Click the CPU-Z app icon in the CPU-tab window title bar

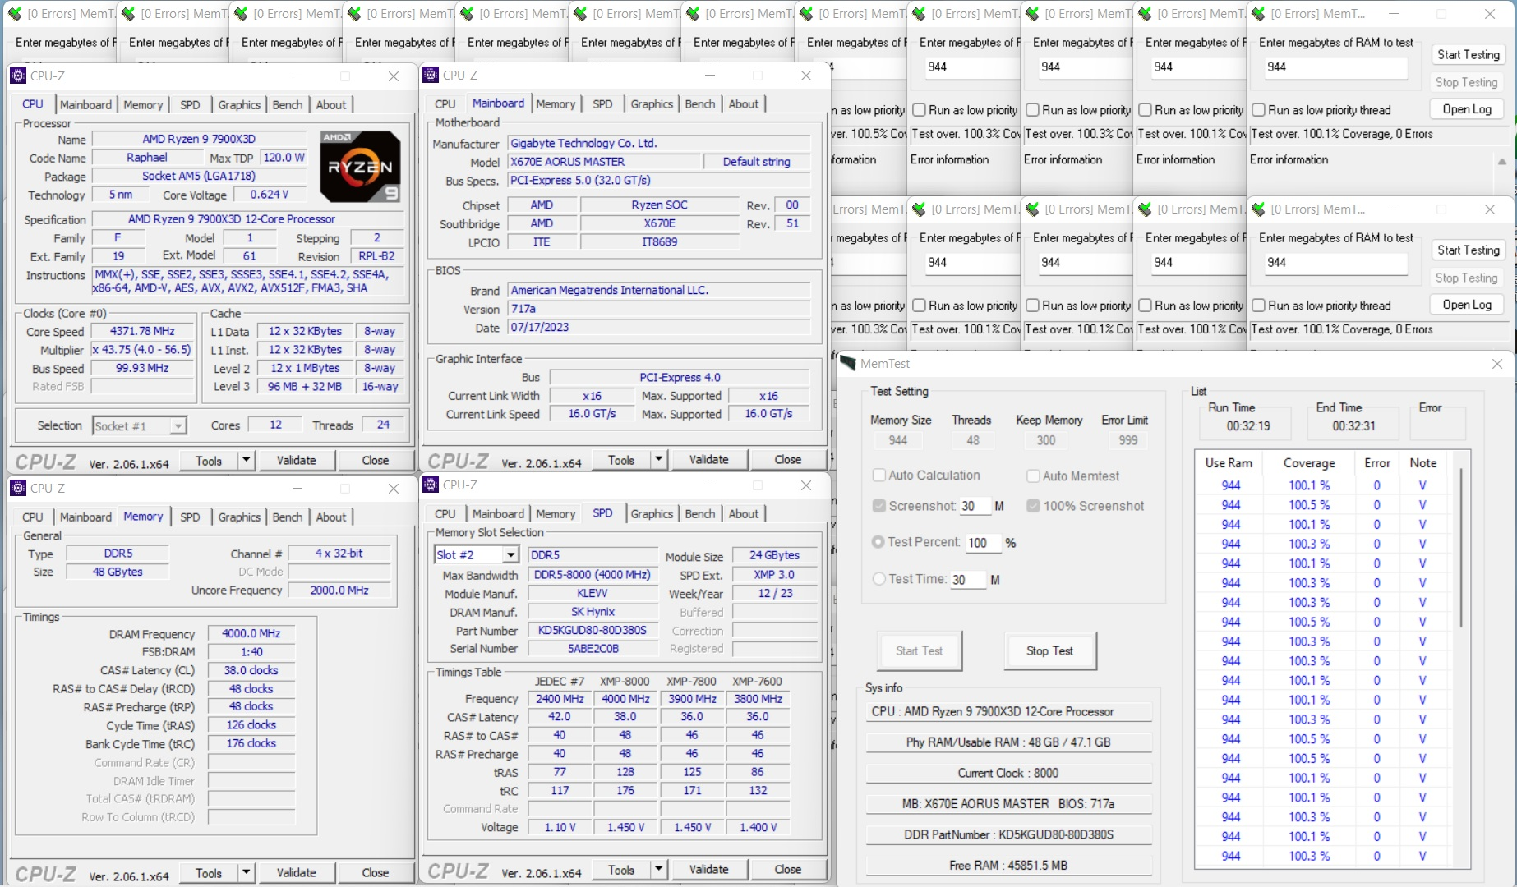(x=18, y=76)
